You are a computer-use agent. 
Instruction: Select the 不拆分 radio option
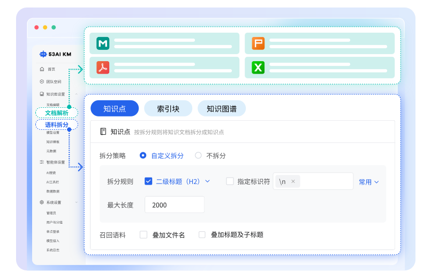click(x=198, y=156)
